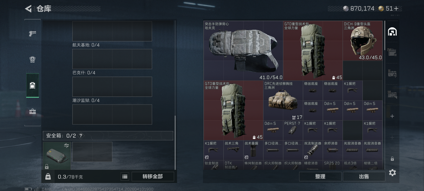Add a new stash page with plus icon
The width and height of the screenshot is (424, 191).
click(392, 116)
